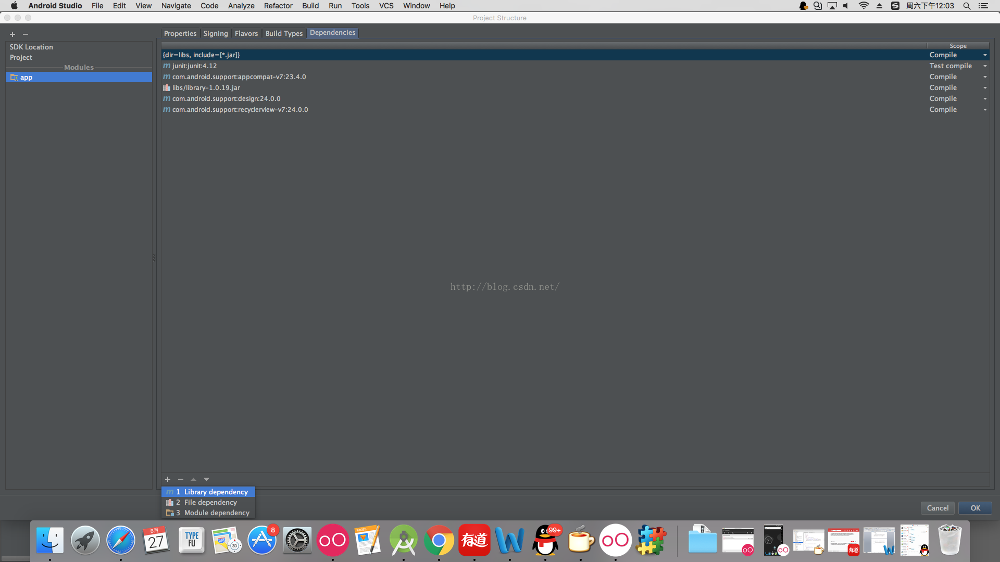
Task: Open QQ penguin in the dock
Action: tap(545, 540)
